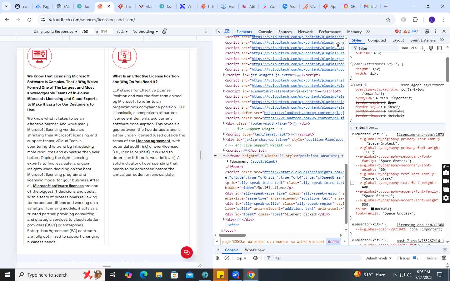Toggle the console sidebar icon
450x281 pixels.
coord(218,258)
